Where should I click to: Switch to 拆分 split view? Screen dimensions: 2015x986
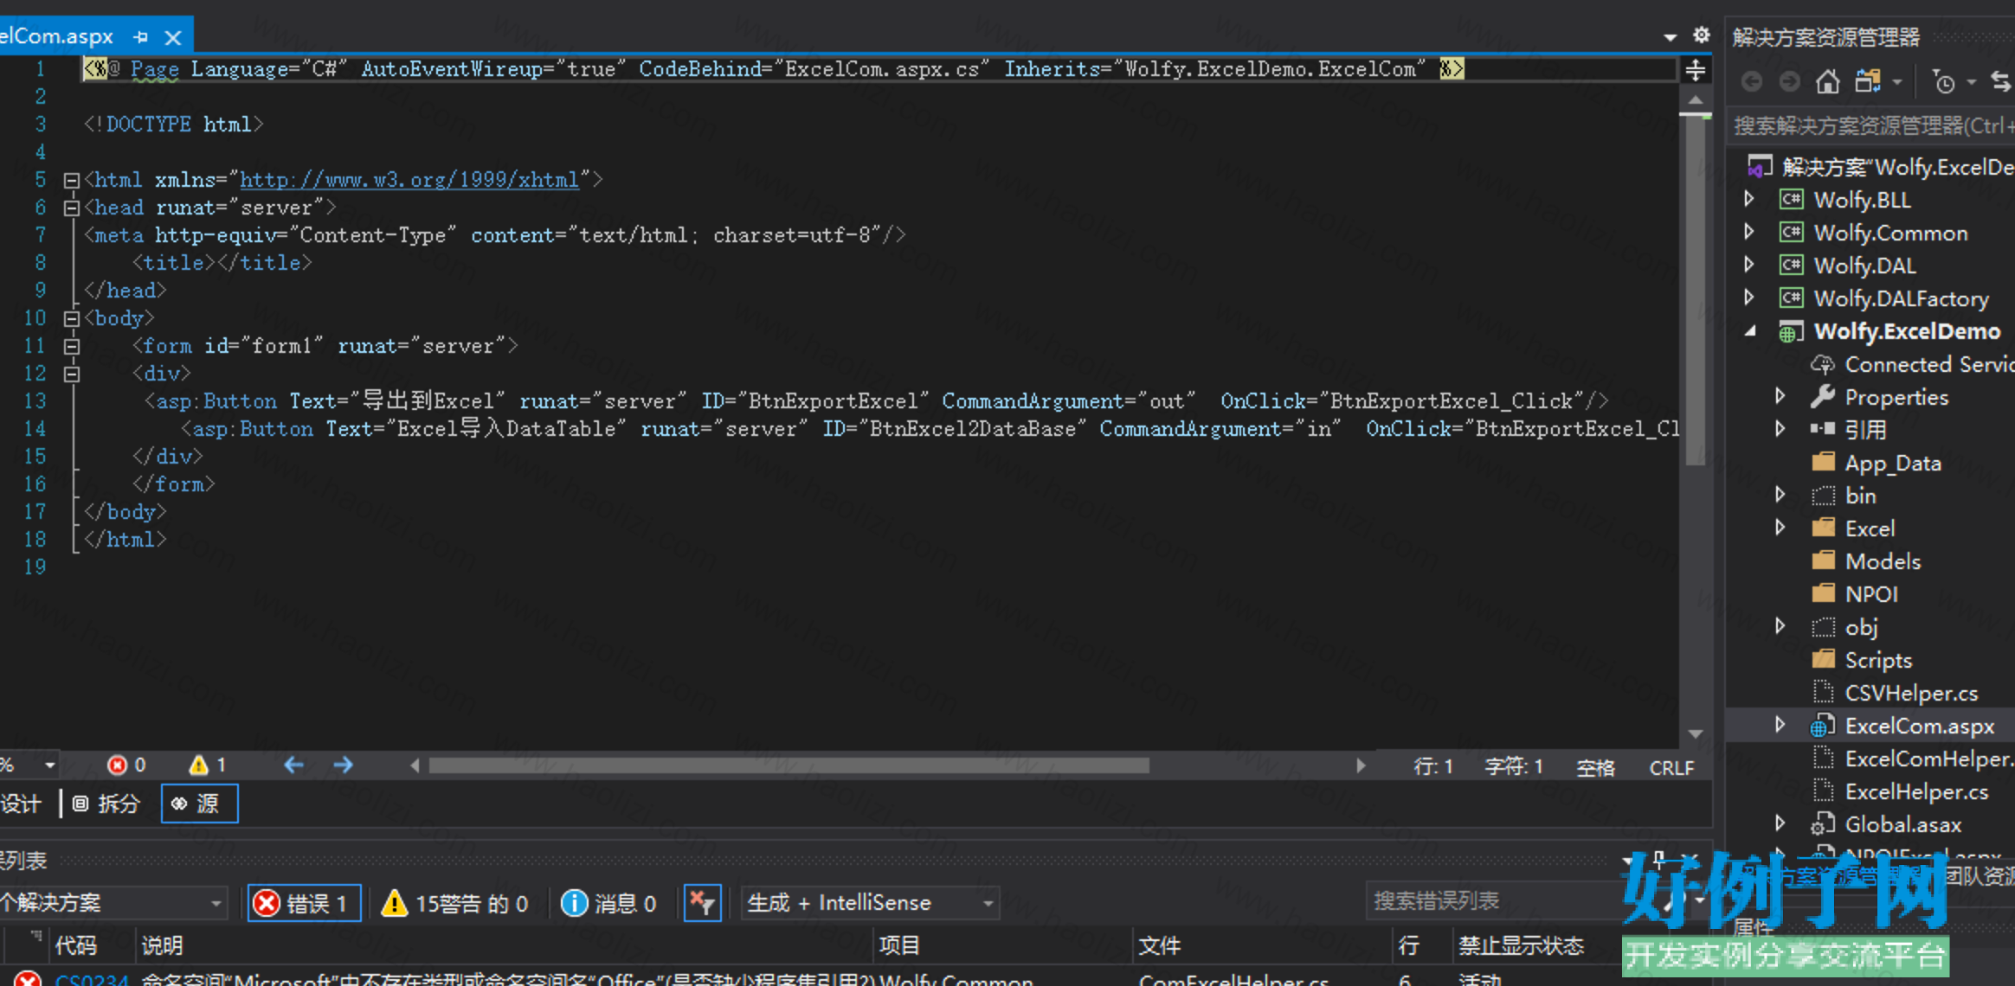(x=106, y=804)
